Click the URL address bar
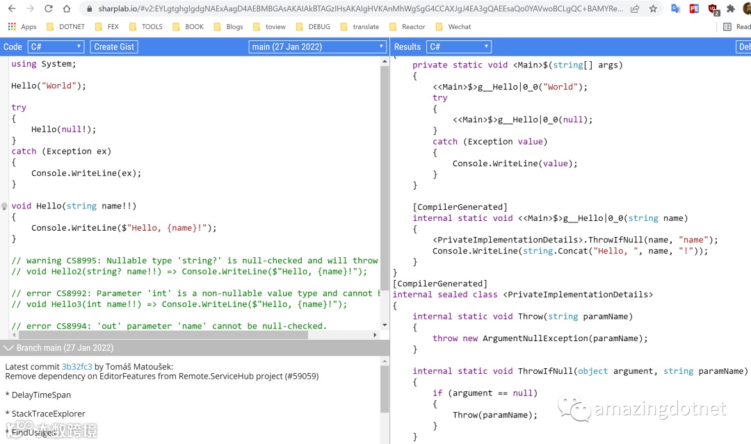The width and height of the screenshot is (751, 444). [x=360, y=8]
